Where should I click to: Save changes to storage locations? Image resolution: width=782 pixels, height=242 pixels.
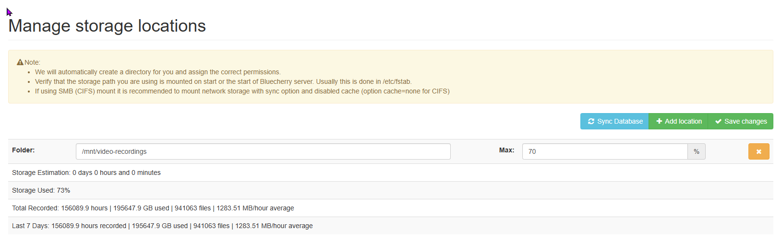click(x=745, y=122)
